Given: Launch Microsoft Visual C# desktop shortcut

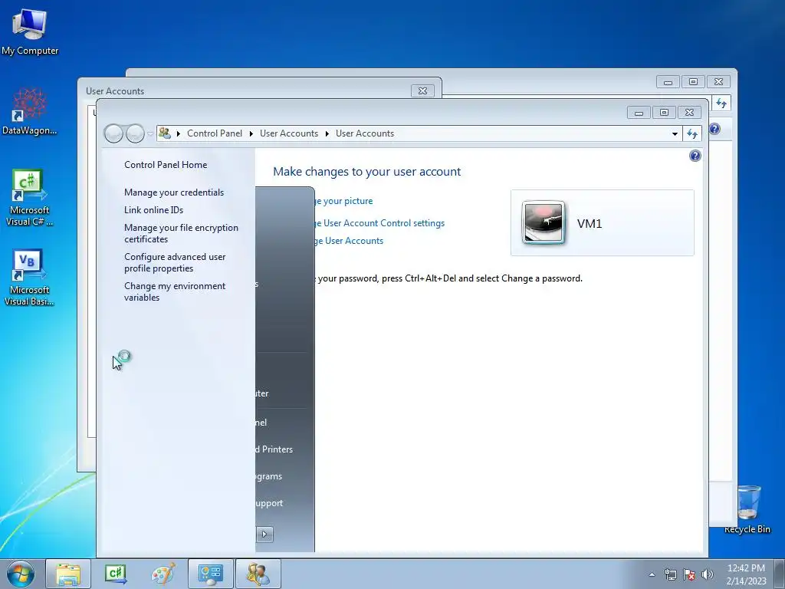Looking at the screenshot, I should 30,197.
